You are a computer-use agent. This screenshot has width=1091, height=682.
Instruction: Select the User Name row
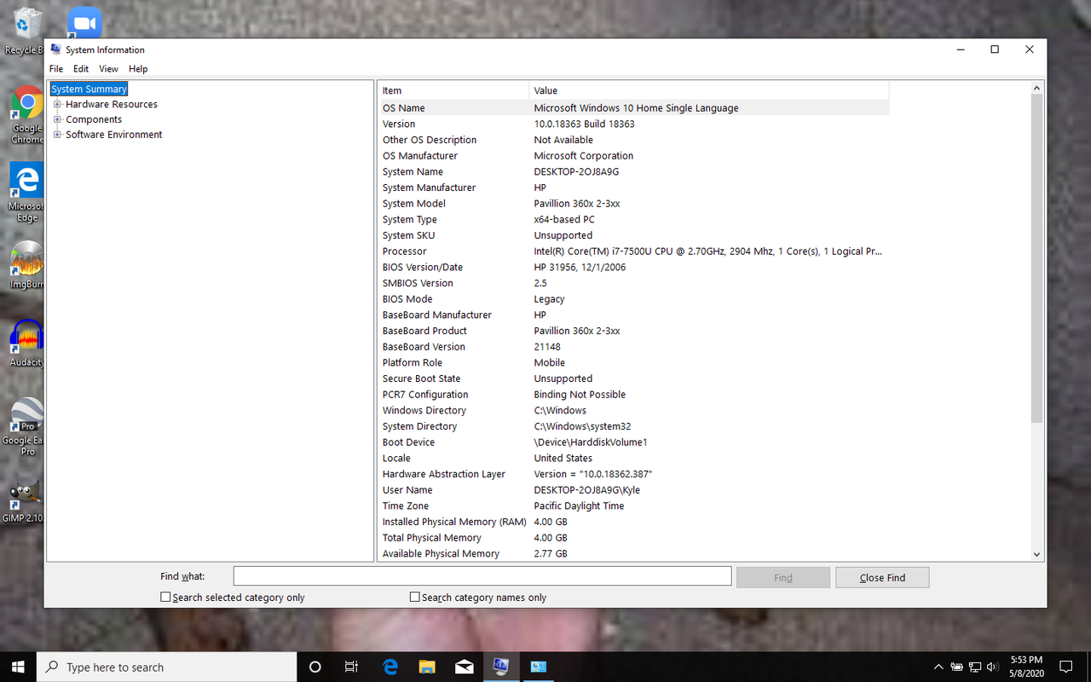point(634,490)
